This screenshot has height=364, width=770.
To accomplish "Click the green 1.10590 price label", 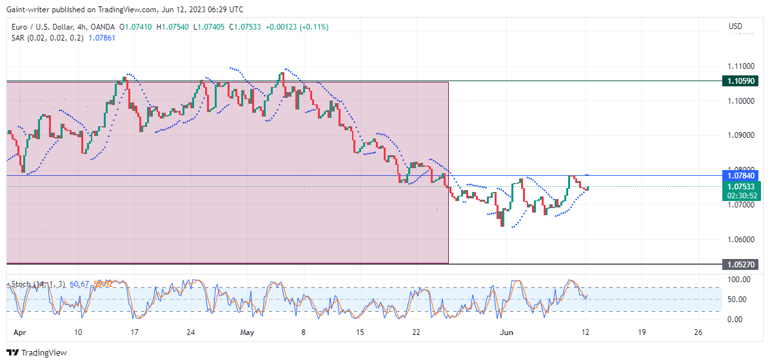I will coord(740,81).
